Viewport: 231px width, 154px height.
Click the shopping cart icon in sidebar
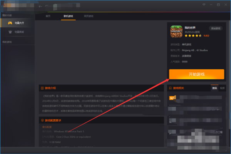(x=9, y=32)
